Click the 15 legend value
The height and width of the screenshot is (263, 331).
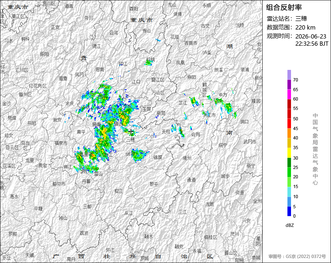(295, 187)
